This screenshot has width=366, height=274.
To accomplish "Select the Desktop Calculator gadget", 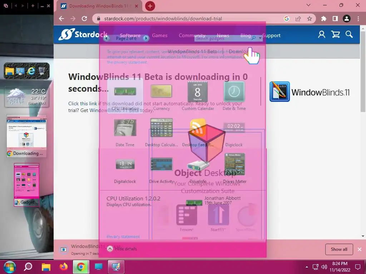I will (161, 132).
